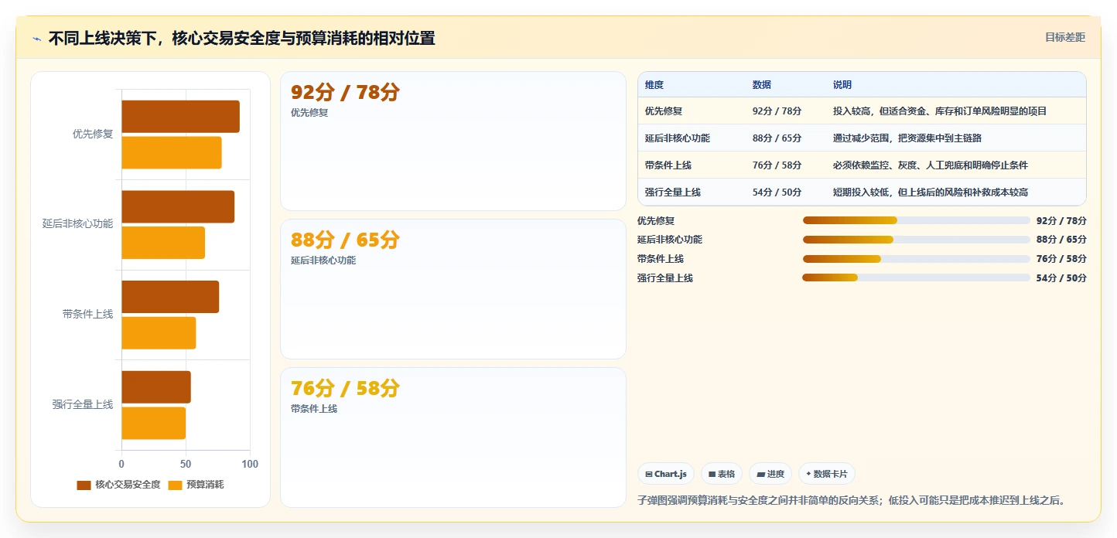Click the 优先修复 progress bar
This screenshot has width=1117, height=538.
point(917,220)
